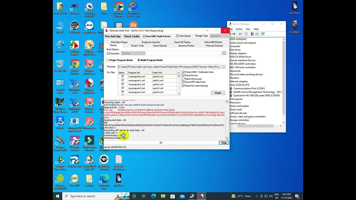Switch to the Nokia NB0 Flasher tab

click(x=213, y=42)
